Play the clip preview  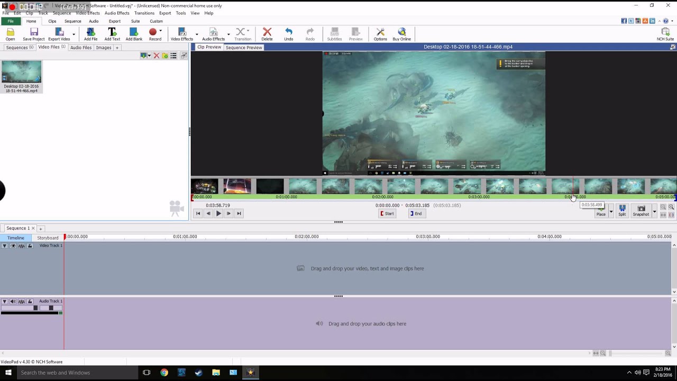tap(218, 213)
